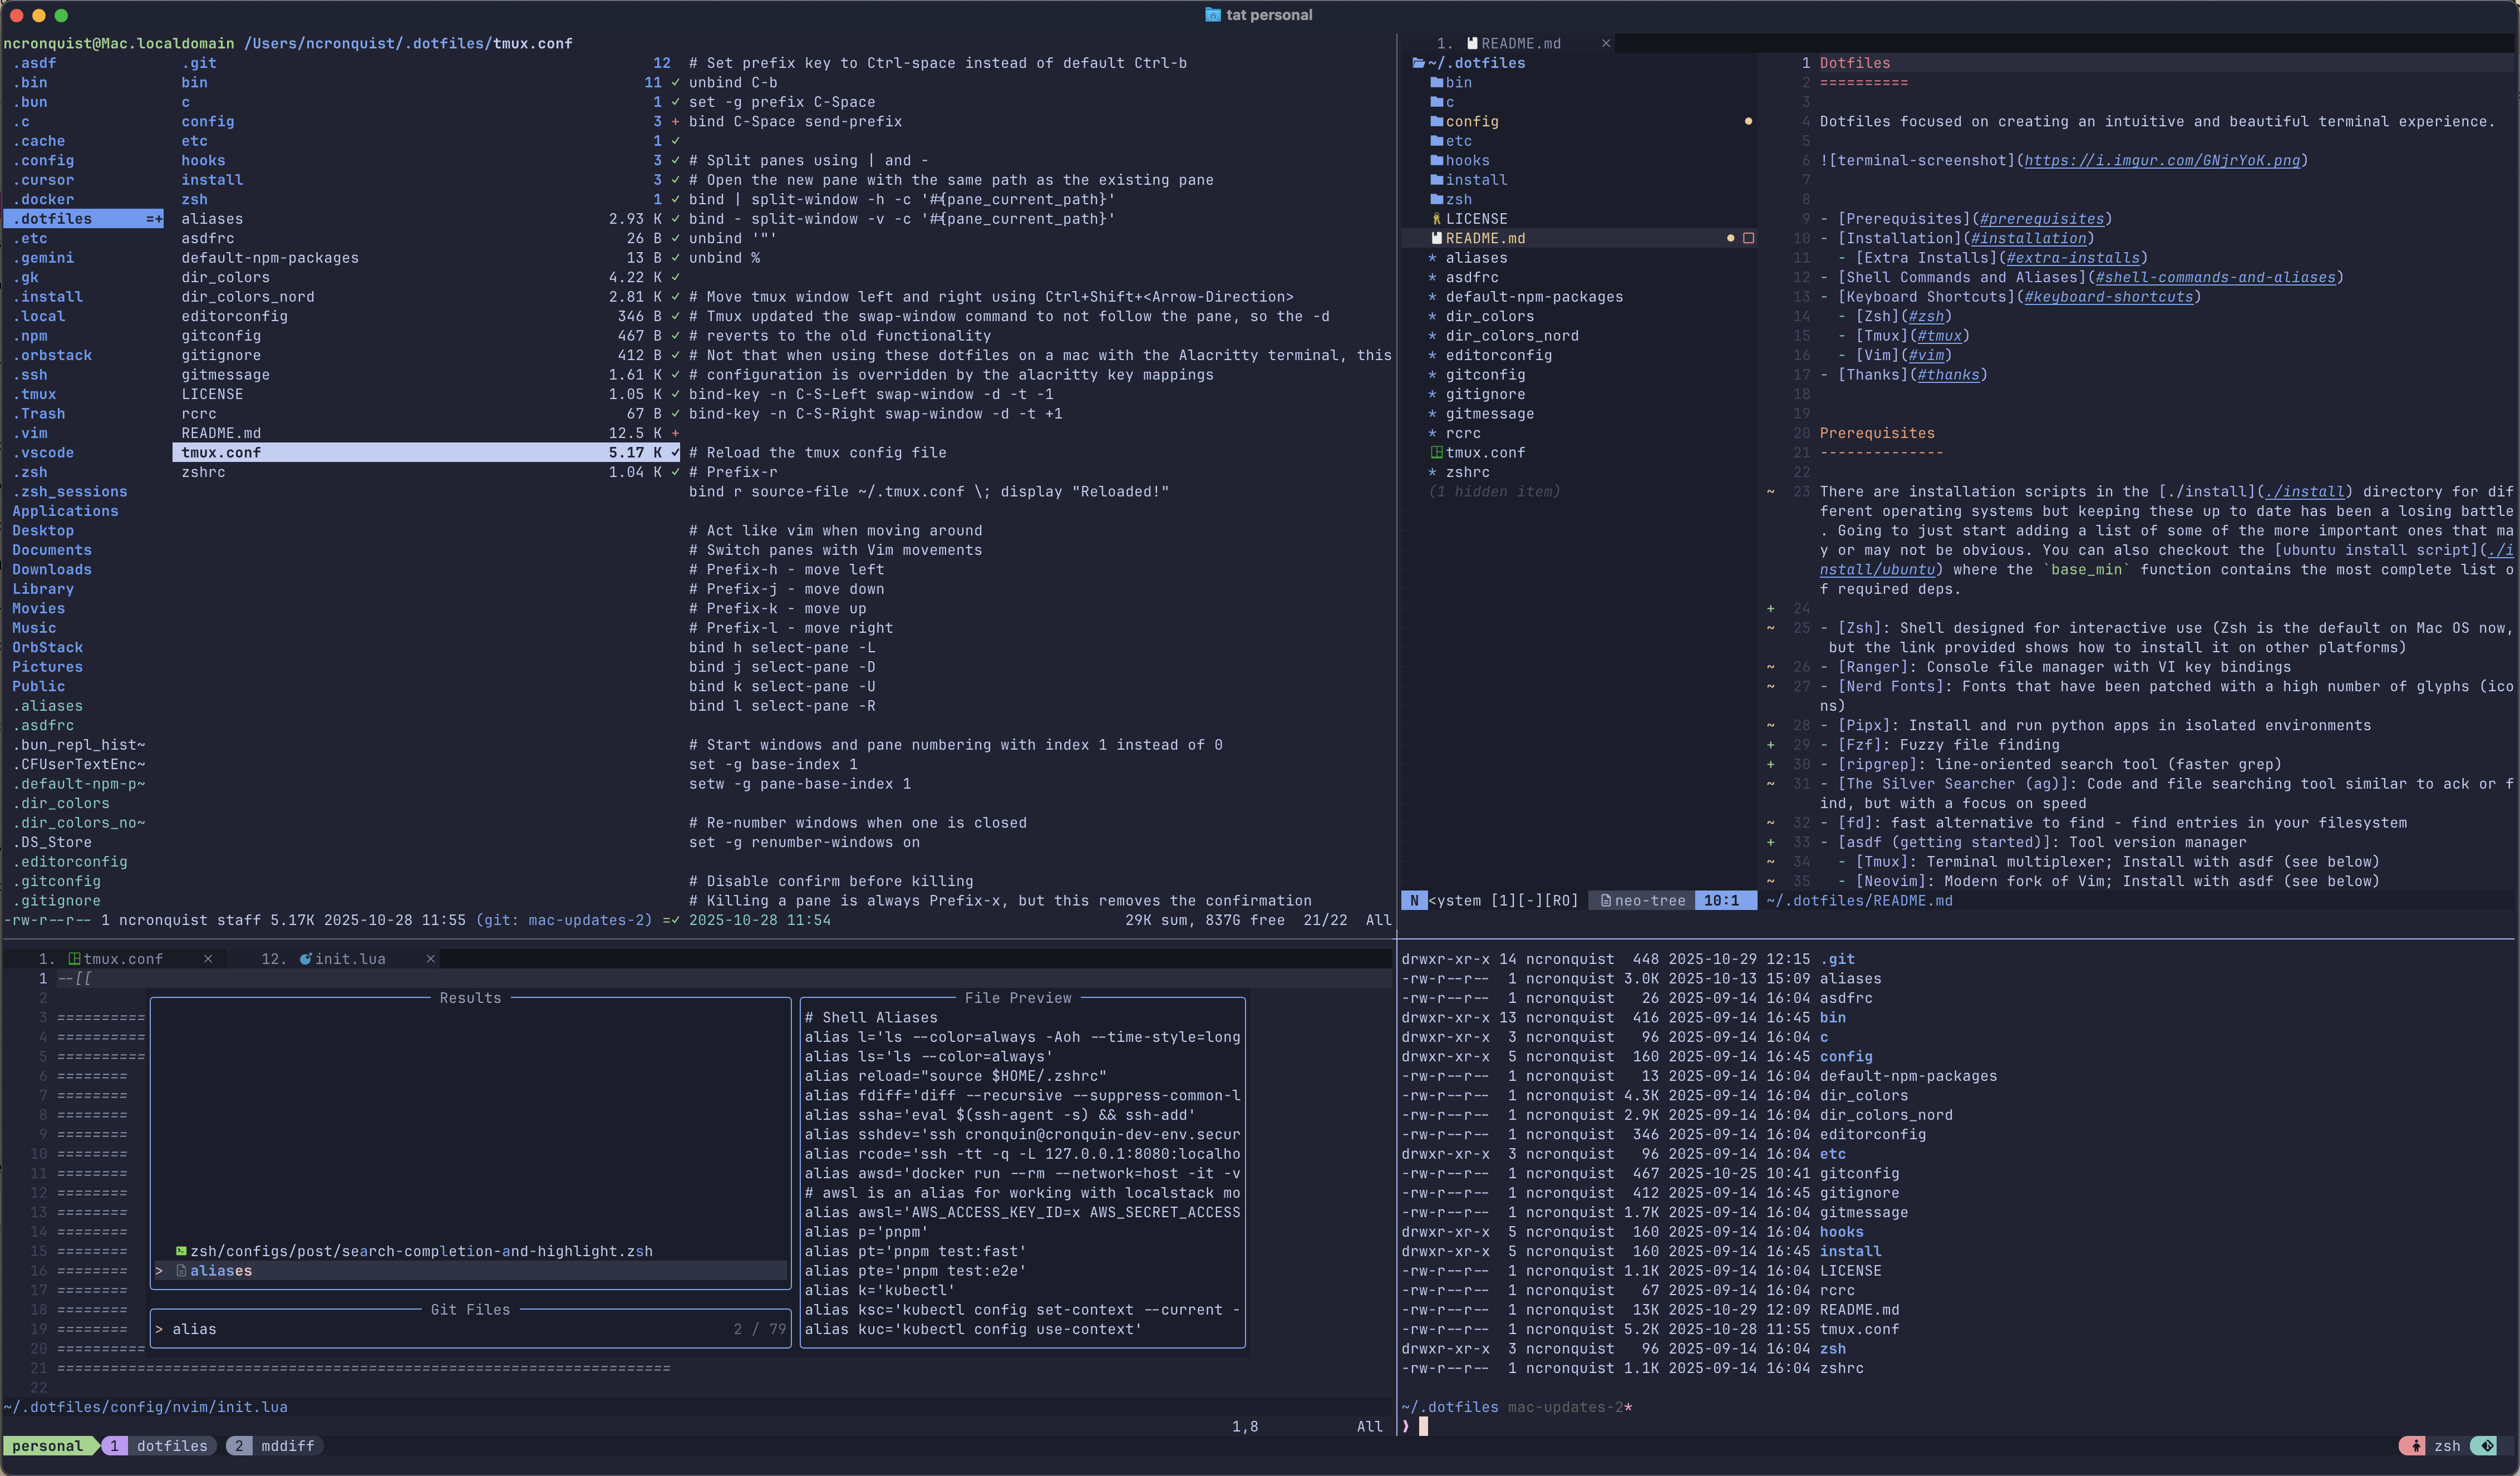Follow the #keyboard-shortcuts anchor link
Screen dimensions: 2520x1476
click(x=2108, y=297)
